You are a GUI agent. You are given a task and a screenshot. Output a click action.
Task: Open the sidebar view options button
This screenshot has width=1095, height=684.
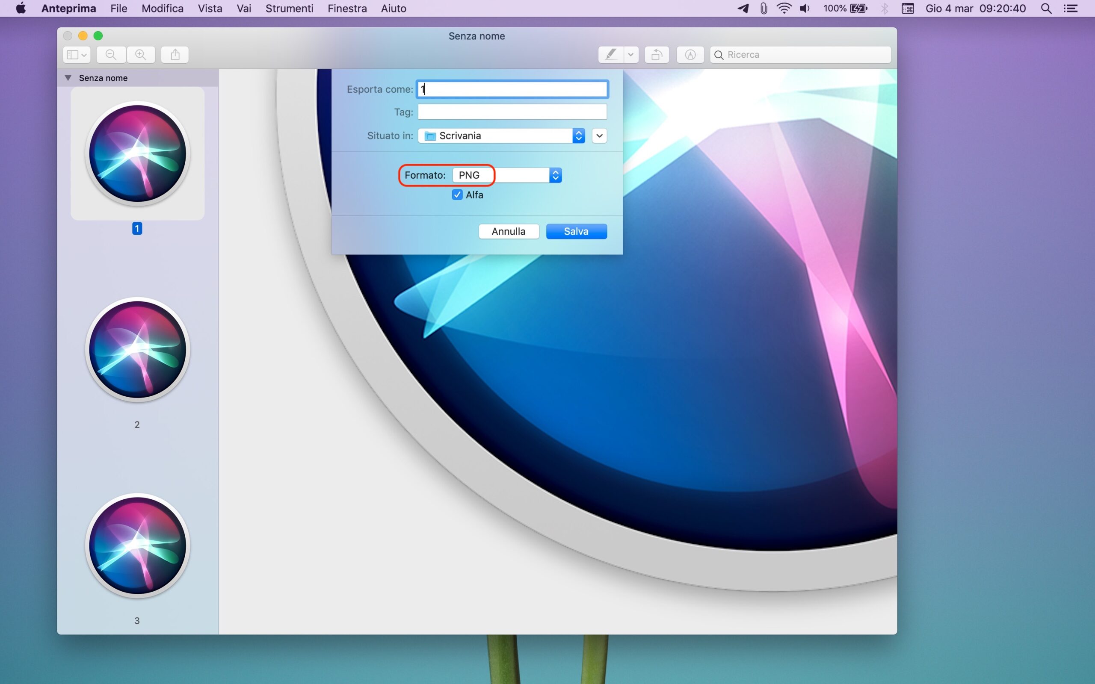coord(77,55)
